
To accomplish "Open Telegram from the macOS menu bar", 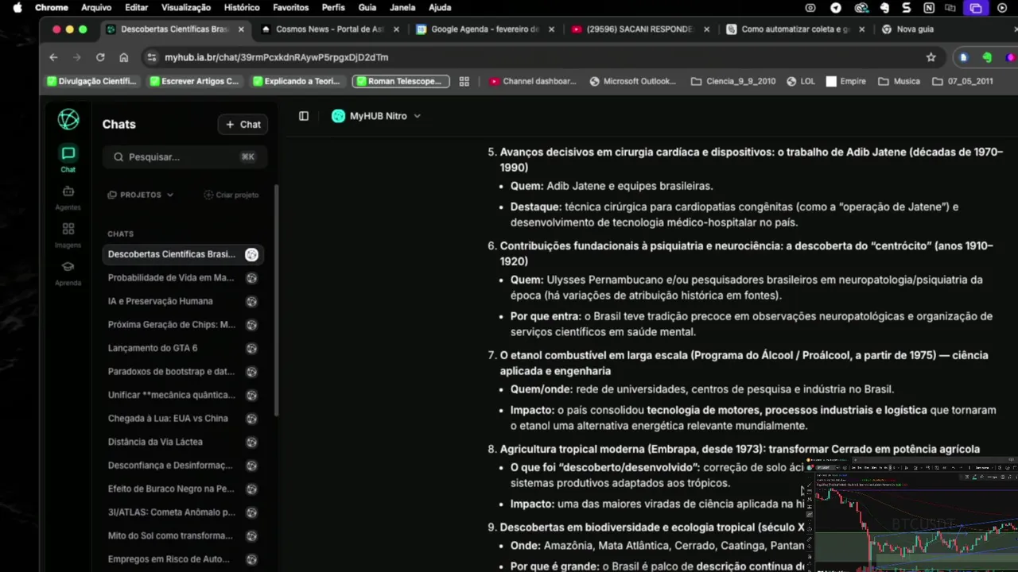I will coord(836,8).
